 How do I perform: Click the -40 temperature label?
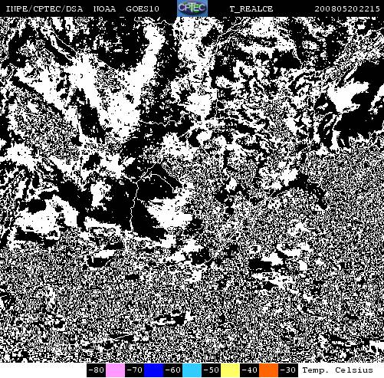click(249, 370)
